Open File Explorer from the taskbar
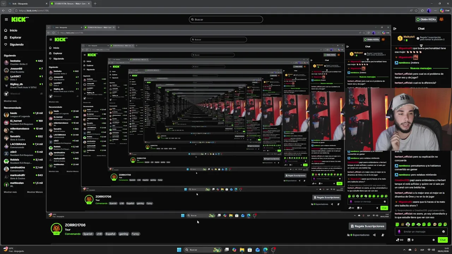Screen dimensions: 452x254 (x=242, y=250)
